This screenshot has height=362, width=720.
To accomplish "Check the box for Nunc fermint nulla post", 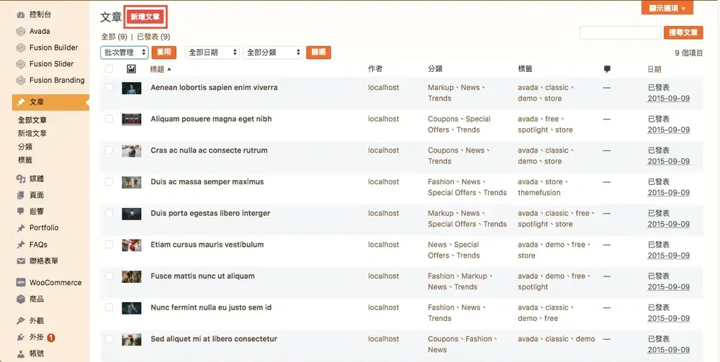I will pyautogui.click(x=109, y=307).
